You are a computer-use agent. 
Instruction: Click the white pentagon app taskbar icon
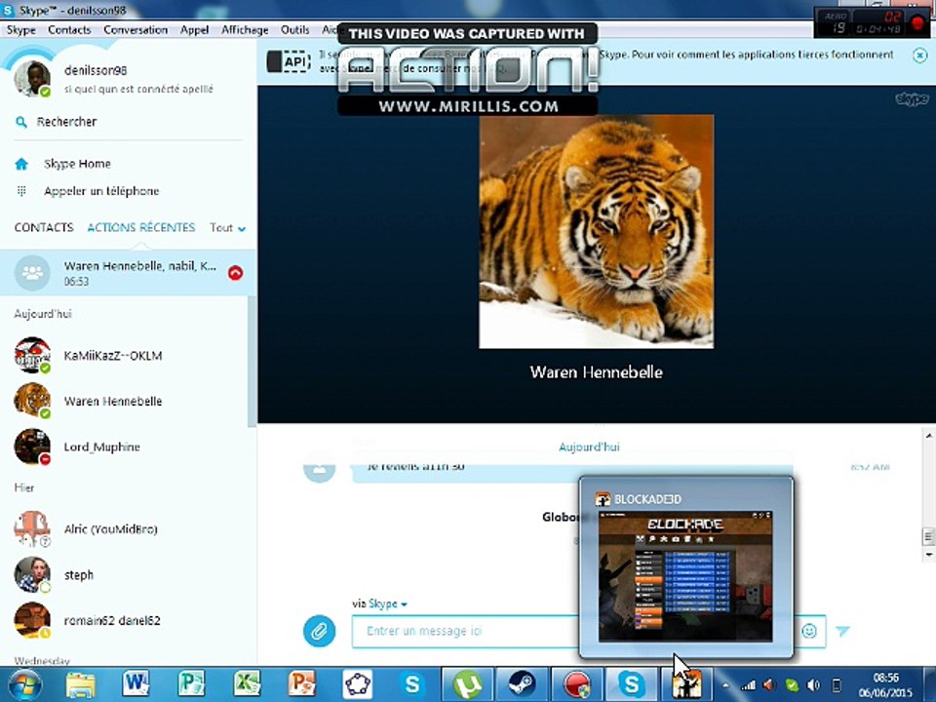pyautogui.click(x=357, y=684)
